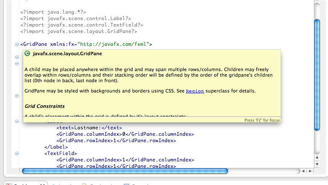
Task: Click the vertical scroll down arrow
Action: coord(318,164)
